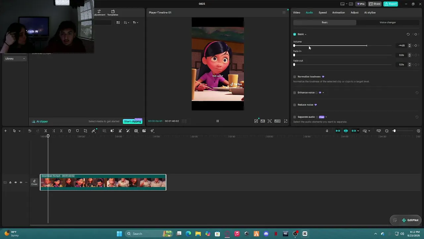Image resolution: width=424 pixels, height=239 pixels.
Task: Open the EditPilot assistant
Action: coord(410,220)
